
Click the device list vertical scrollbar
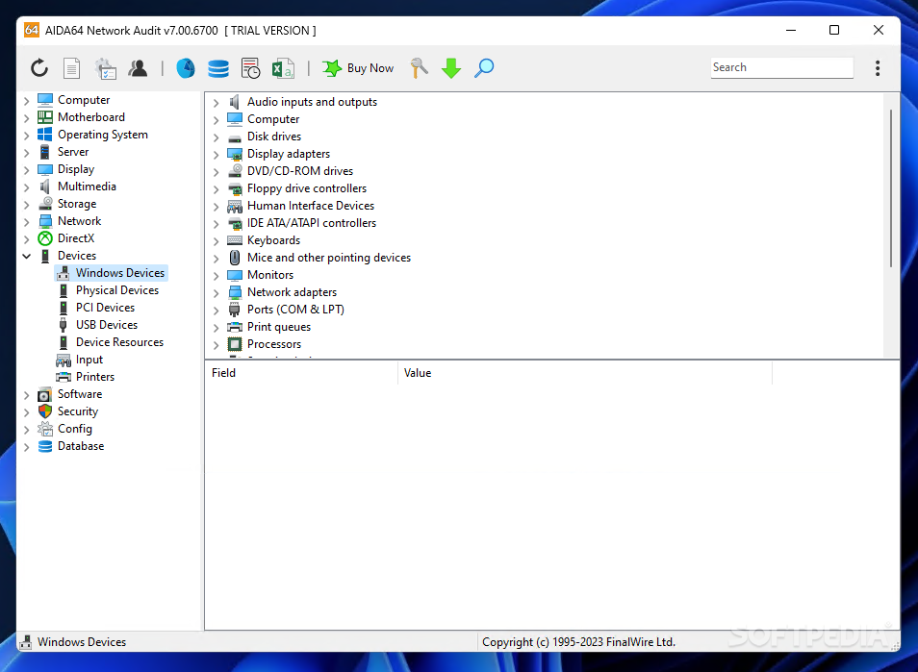(890, 188)
